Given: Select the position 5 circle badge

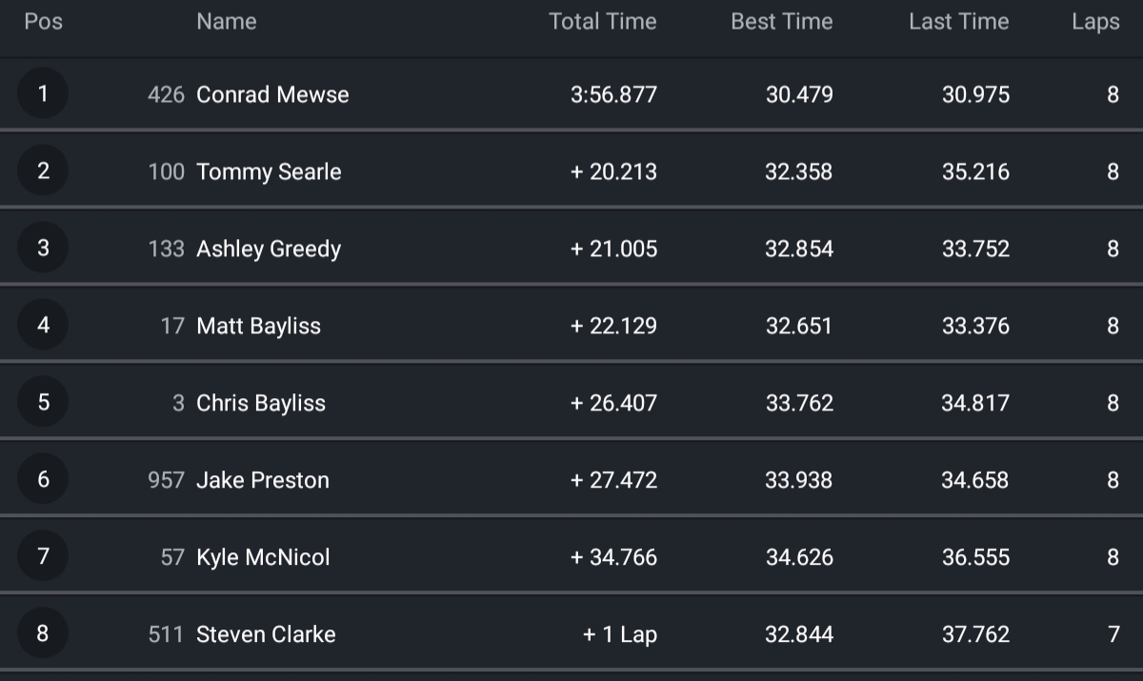Looking at the screenshot, I should (x=43, y=402).
